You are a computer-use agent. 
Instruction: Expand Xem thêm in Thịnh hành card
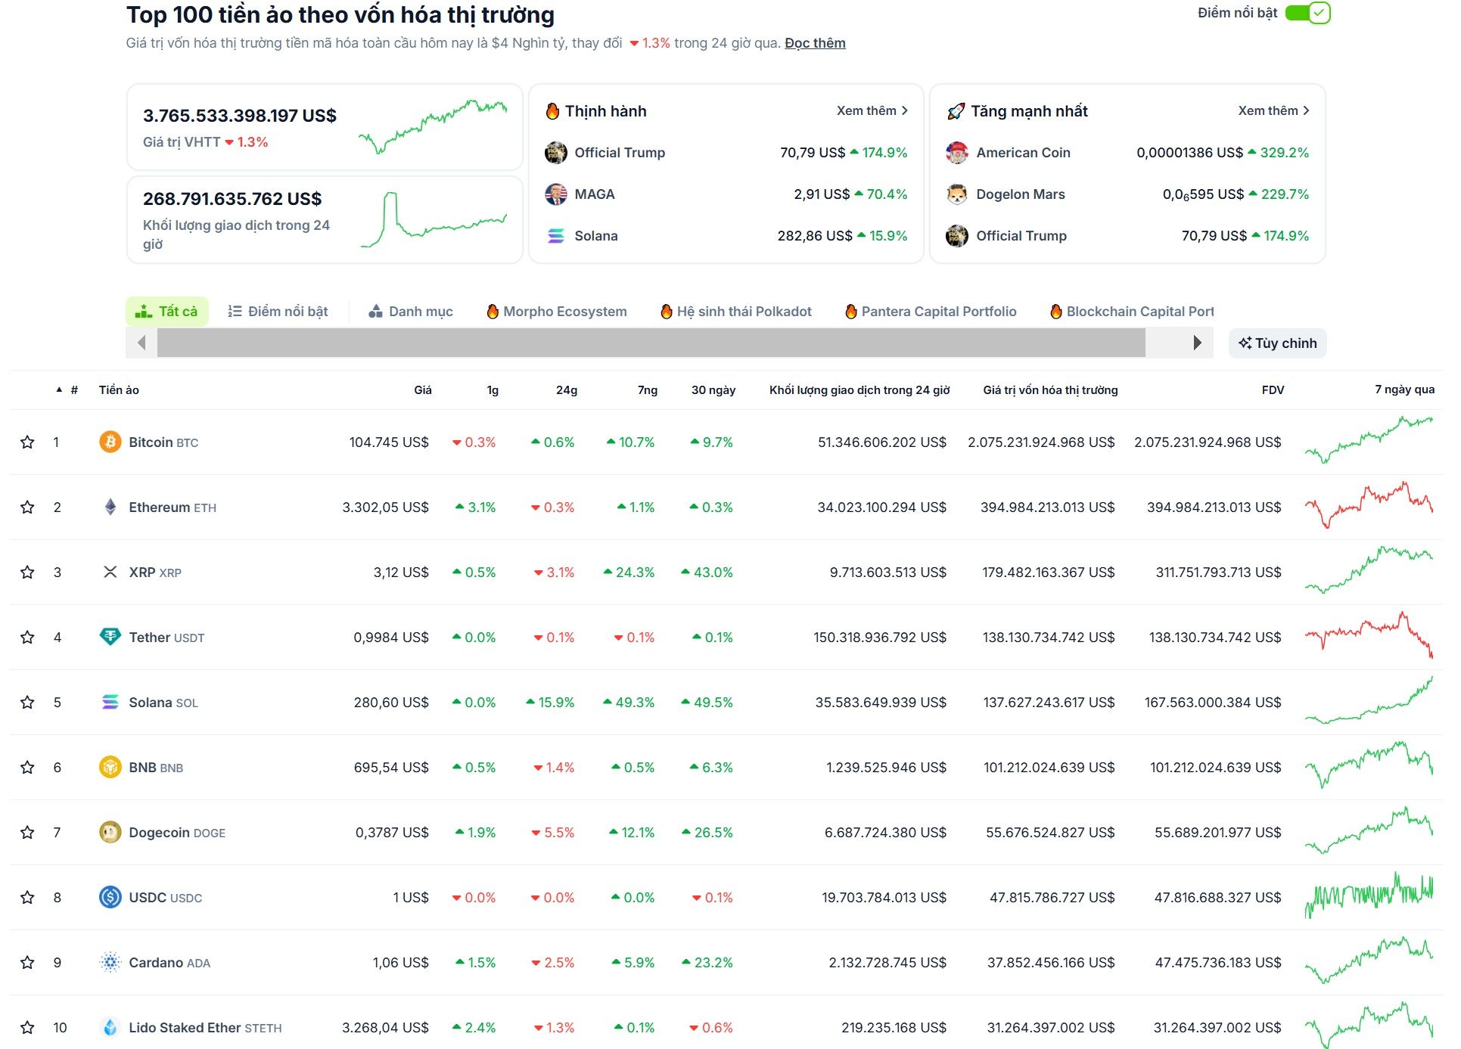[x=872, y=110]
